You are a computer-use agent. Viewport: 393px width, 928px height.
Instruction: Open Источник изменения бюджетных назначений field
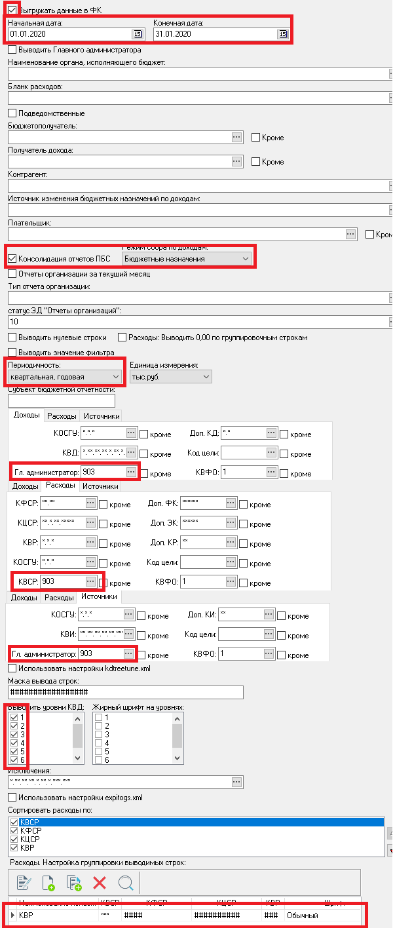click(x=200, y=210)
